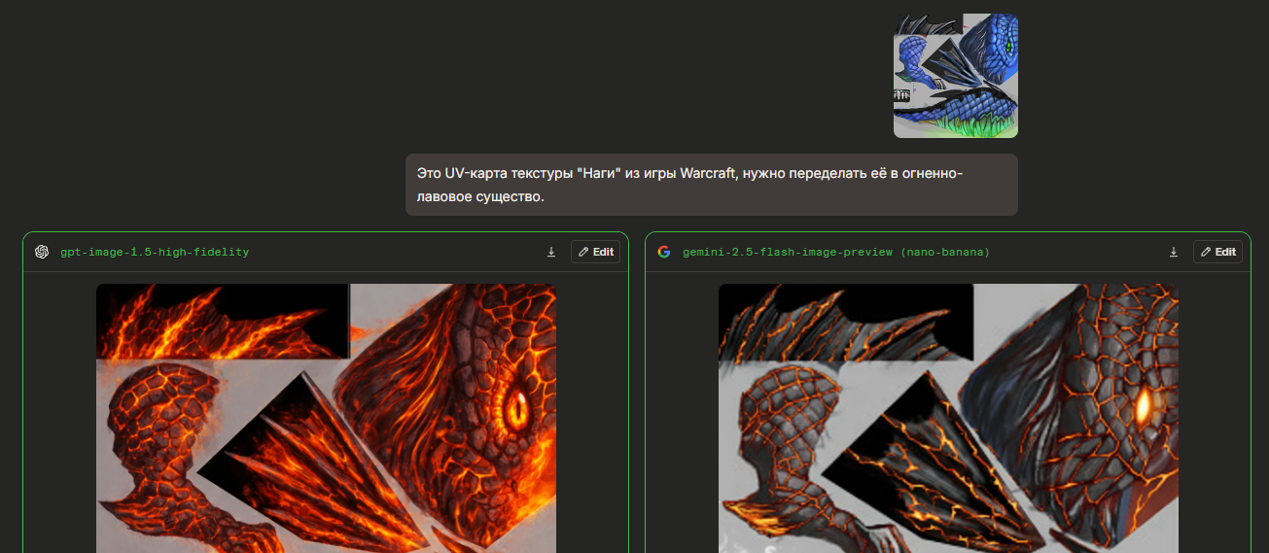Click the user prompt message about Warcraft Naga
Viewport: 1269px width, 553px height.
coord(712,185)
